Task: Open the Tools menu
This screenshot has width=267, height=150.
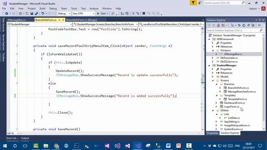Action: pos(74,8)
